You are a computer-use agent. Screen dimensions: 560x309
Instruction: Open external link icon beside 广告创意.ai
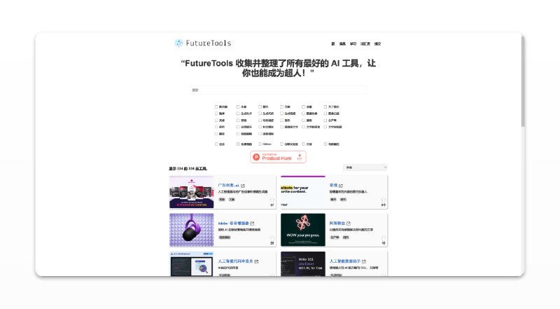243,186
